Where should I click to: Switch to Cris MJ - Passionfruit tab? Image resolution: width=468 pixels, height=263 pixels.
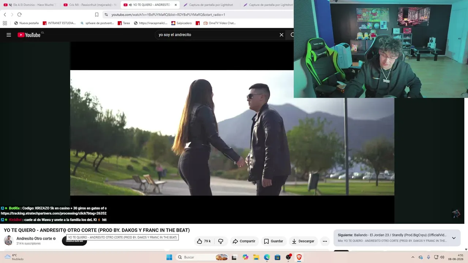click(x=90, y=5)
